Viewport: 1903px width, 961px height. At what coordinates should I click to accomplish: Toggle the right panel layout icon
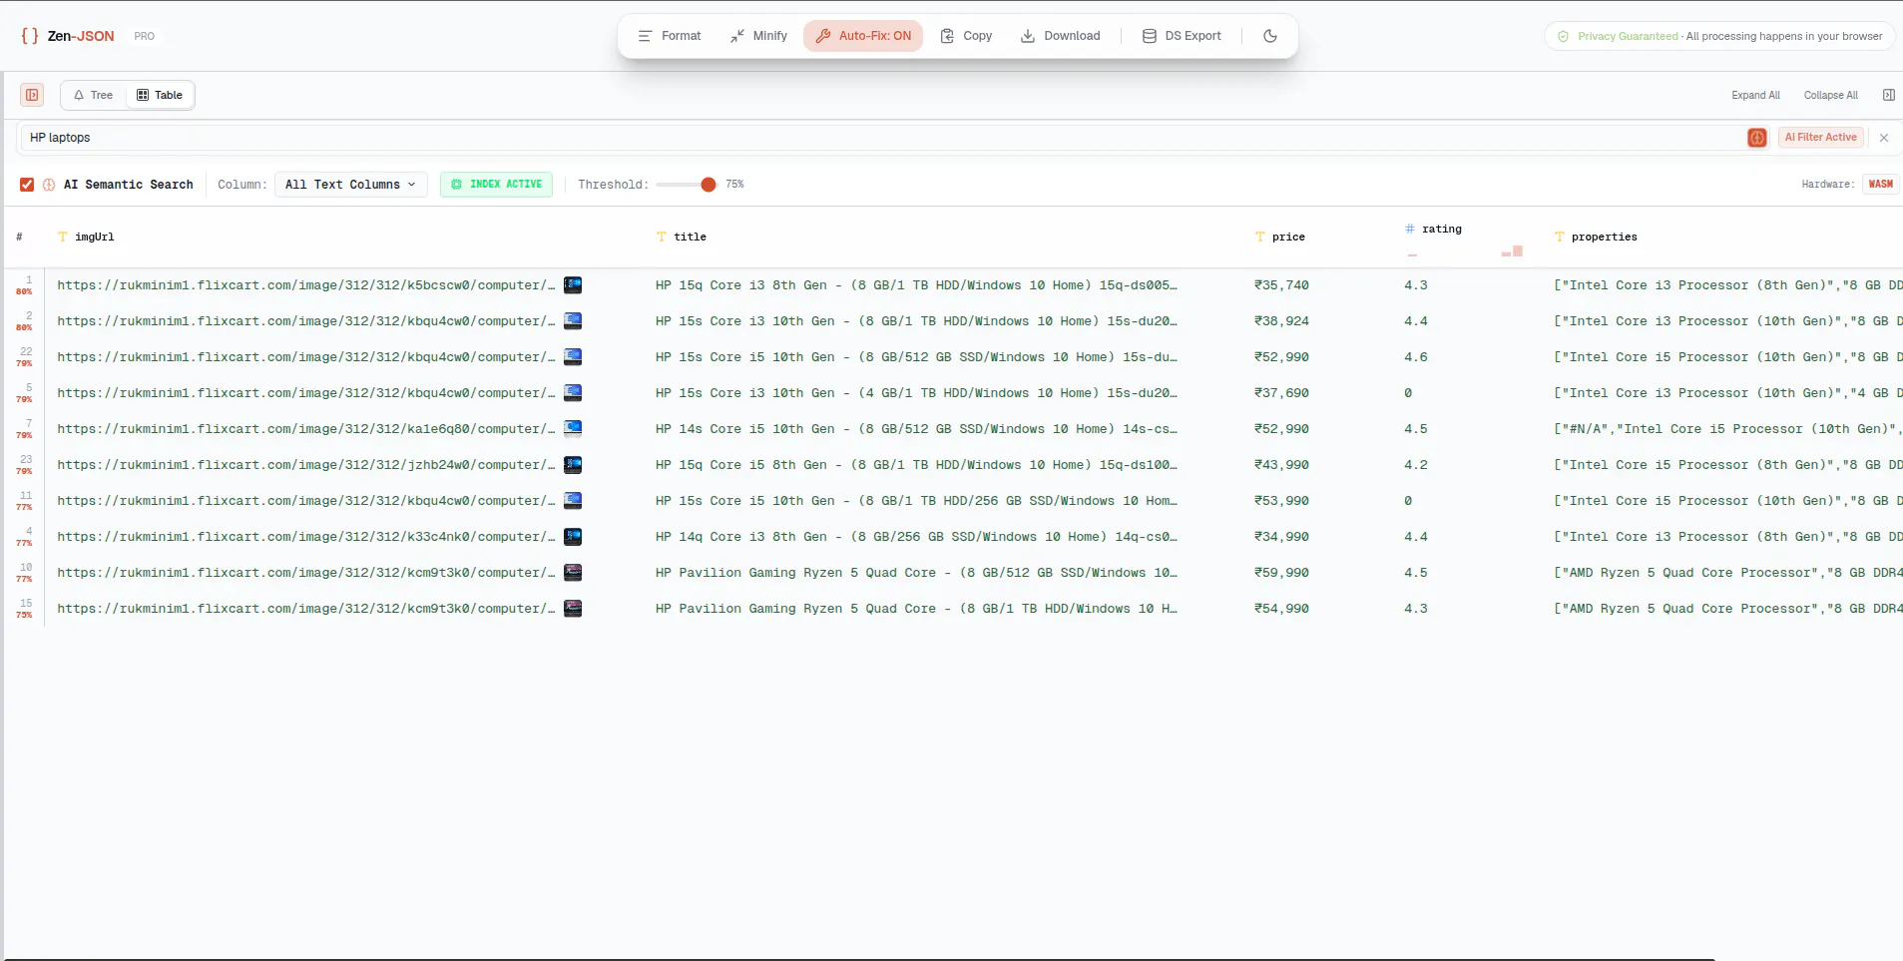tap(1889, 95)
